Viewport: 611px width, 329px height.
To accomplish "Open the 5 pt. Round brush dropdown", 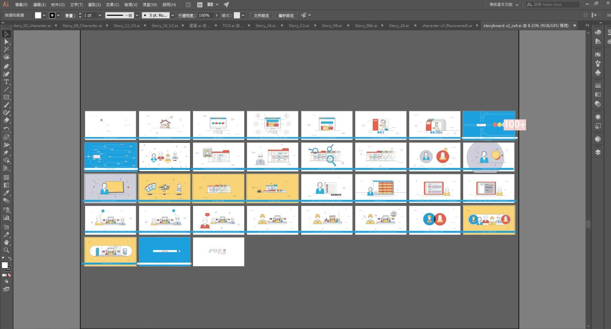I will (x=172, y=15).
